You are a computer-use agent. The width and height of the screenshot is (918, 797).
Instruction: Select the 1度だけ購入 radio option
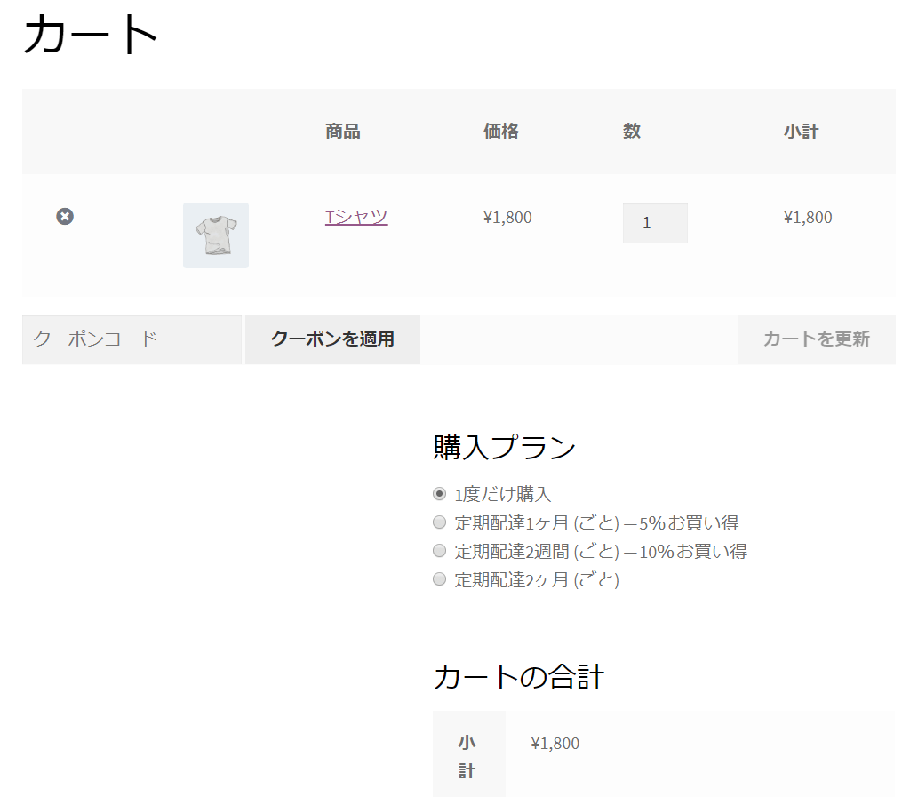click(x=439, y=494)
